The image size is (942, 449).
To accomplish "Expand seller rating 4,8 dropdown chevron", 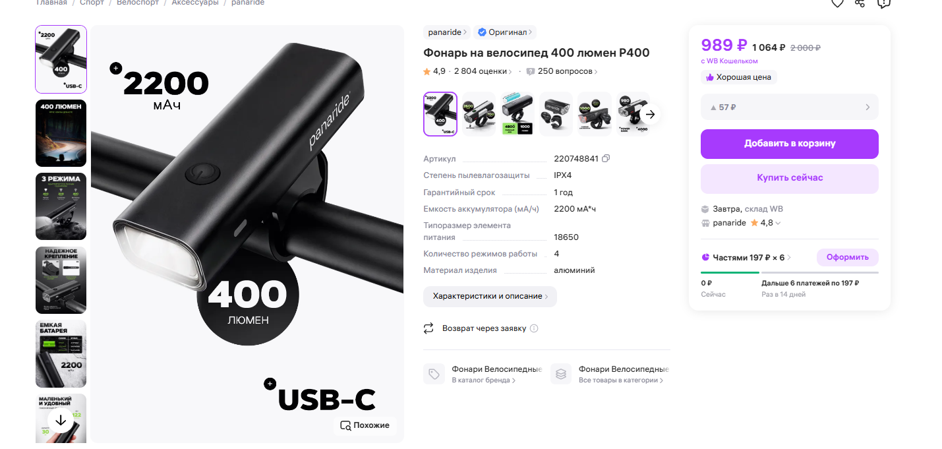I will 778,224.
